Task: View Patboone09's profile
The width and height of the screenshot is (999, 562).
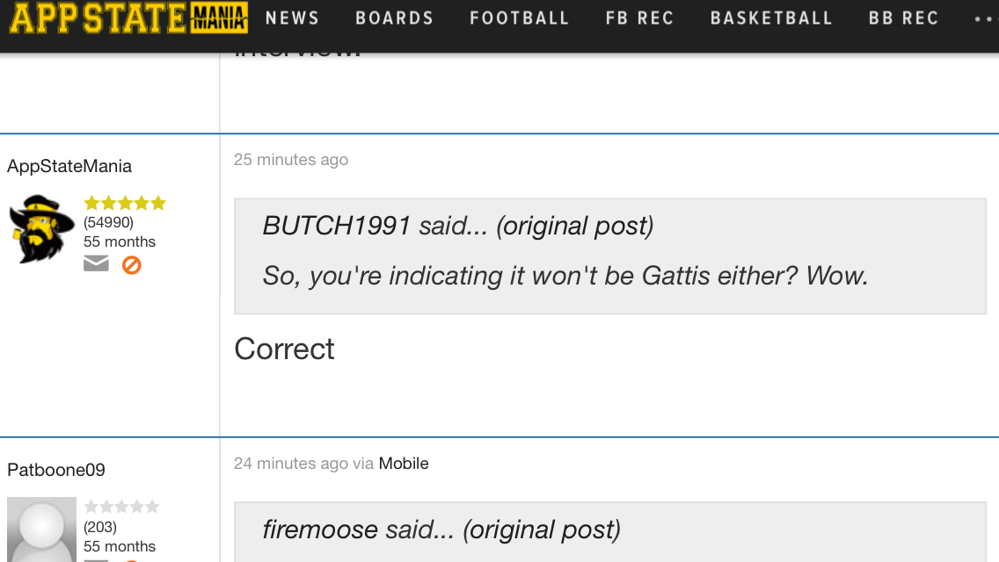Action: tap(56, 470)
